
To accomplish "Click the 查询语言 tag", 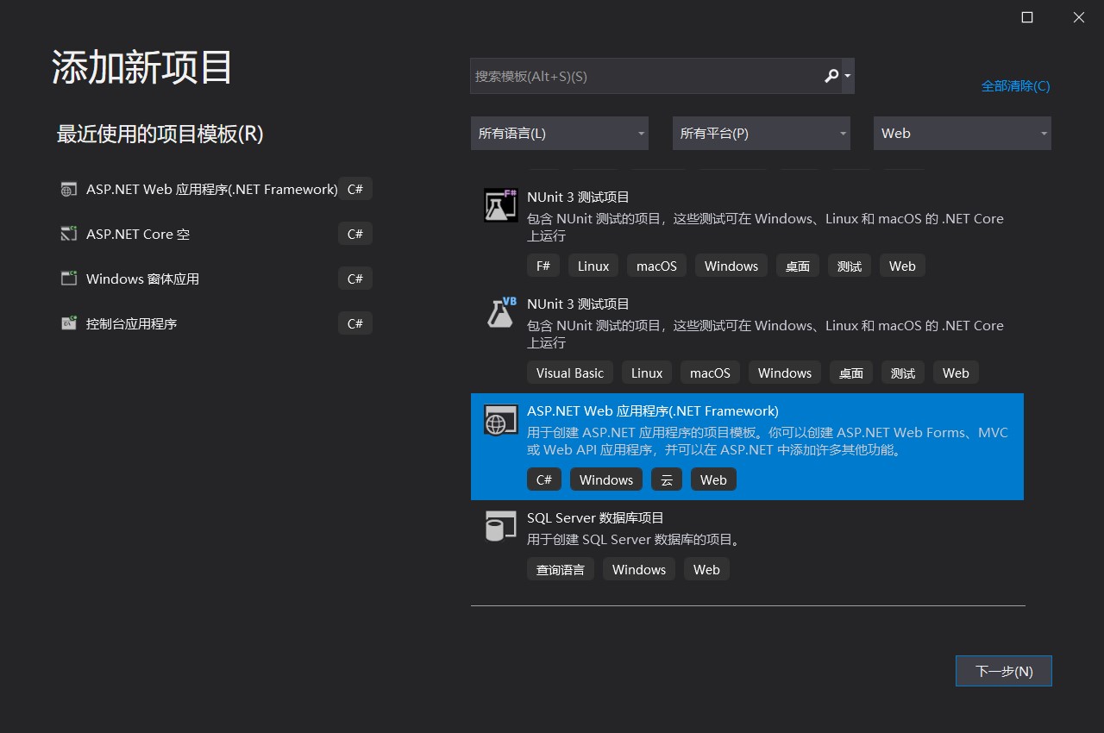I will (x=561, y=569).
